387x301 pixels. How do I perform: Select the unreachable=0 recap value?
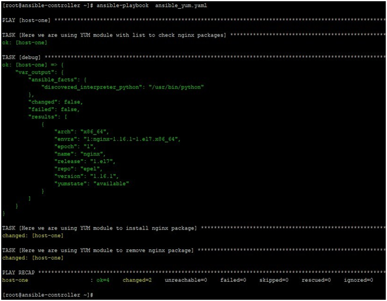(186, 280)
